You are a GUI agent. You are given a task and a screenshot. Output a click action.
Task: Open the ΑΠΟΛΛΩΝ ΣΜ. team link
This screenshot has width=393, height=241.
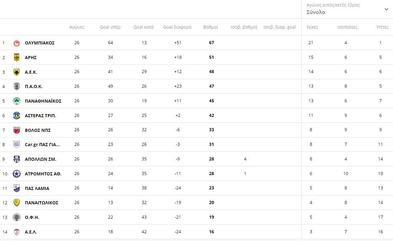(40, 159)
